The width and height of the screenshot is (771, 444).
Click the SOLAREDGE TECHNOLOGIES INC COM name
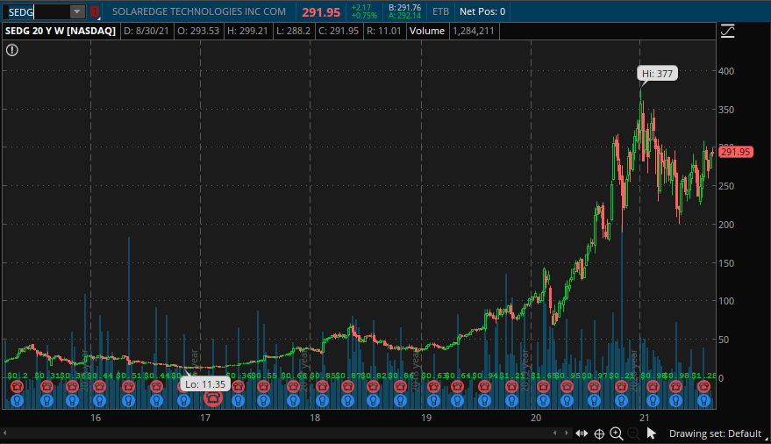click(x=198, y=11)
